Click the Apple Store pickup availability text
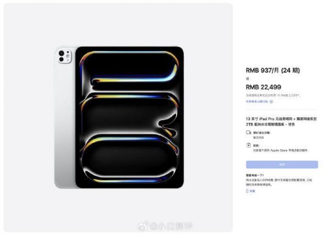330x234 pixels. pyautogui.click(x=280, y=150)
